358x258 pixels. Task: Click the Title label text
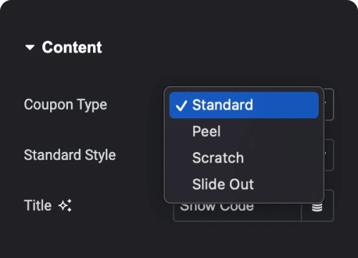click(x=38, y=206)
